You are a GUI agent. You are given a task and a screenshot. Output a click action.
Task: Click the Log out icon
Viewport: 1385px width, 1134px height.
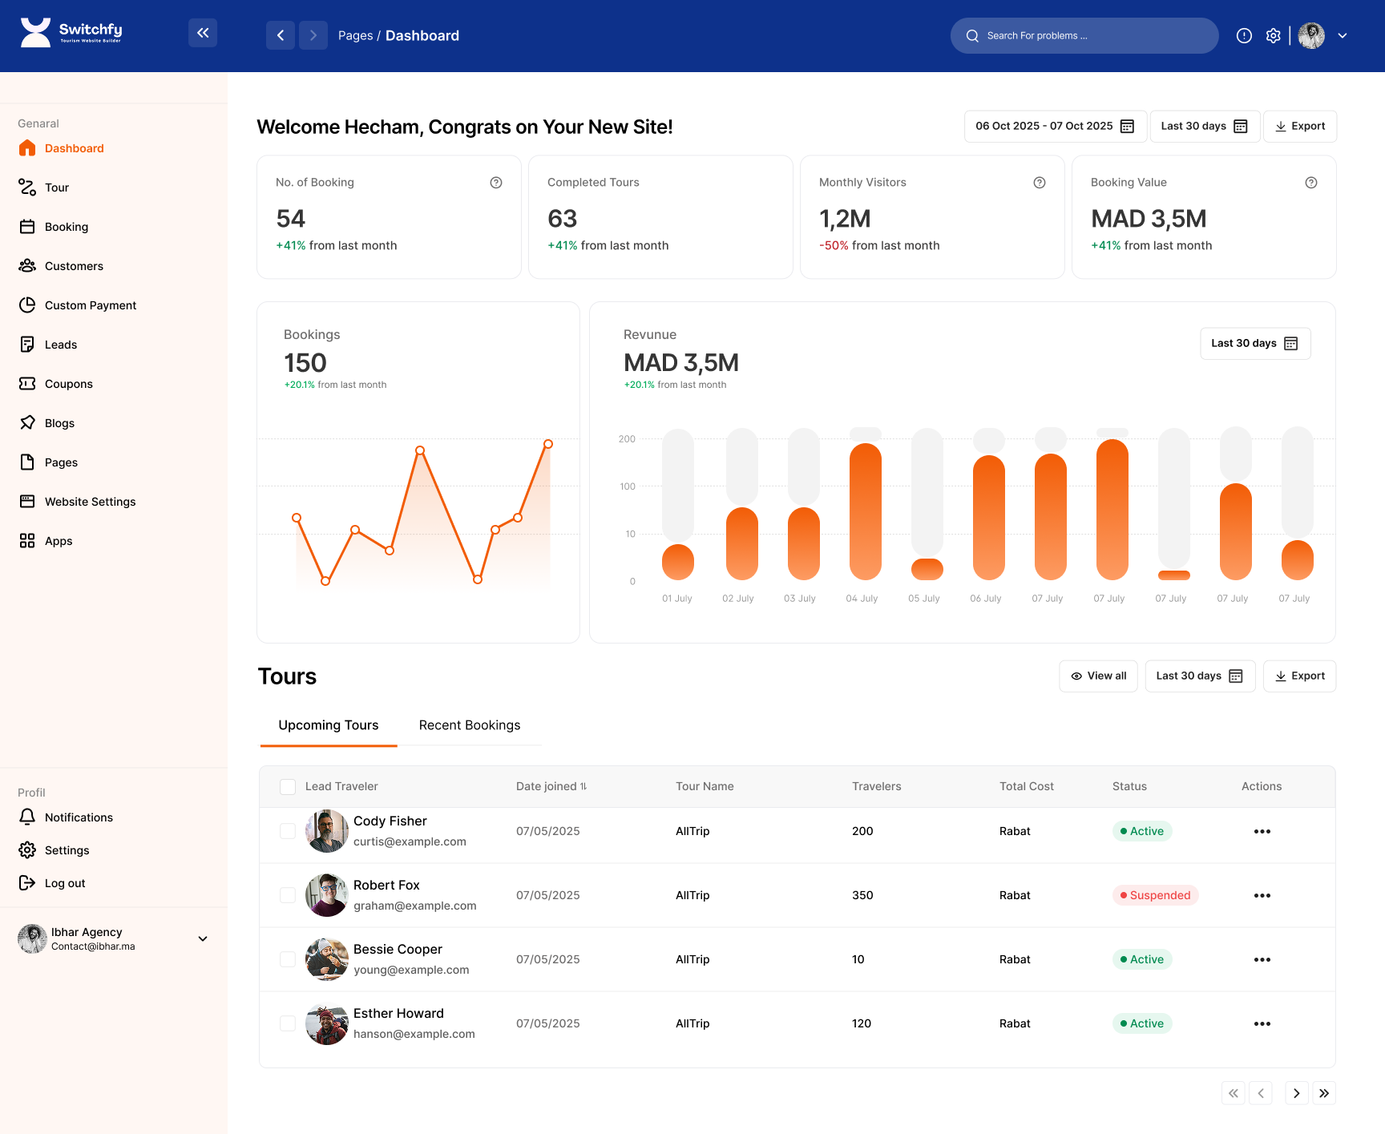(x=27, y=883)
